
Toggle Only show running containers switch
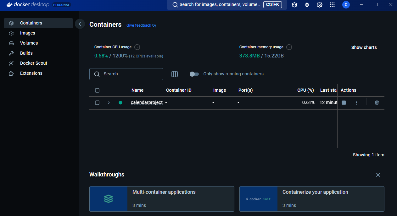pos(194,74)
